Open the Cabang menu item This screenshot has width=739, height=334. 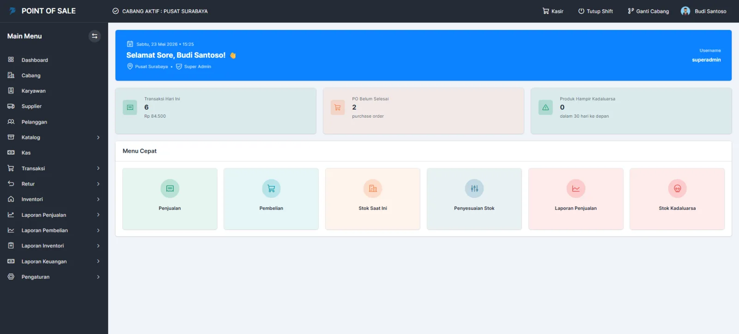point(54,75)
